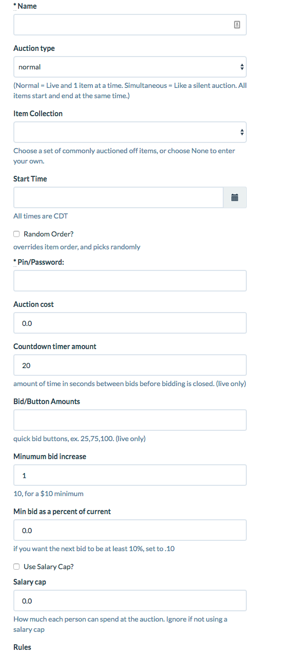Click the Item Collection label
Viewport: 292px width, 655px height.
pos(38,114)
